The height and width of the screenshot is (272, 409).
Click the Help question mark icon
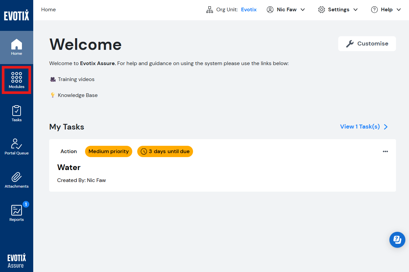pos(374,10)
